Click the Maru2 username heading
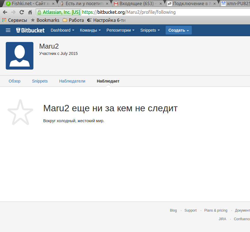 [x=49, y=46]
